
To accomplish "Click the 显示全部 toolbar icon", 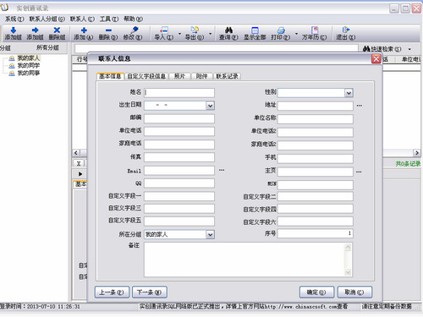I will (x=255, y=30).
